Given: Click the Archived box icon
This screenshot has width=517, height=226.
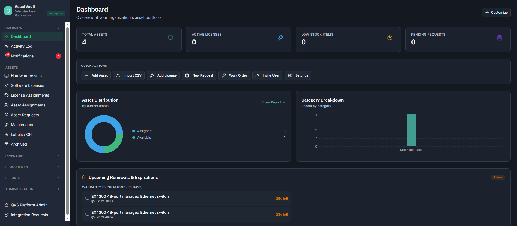Looking at the screenshot, I should (7, 144).
